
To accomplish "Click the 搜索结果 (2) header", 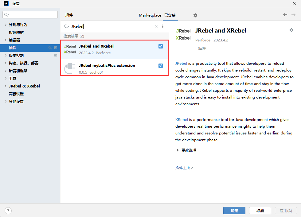I will (74, 36).
